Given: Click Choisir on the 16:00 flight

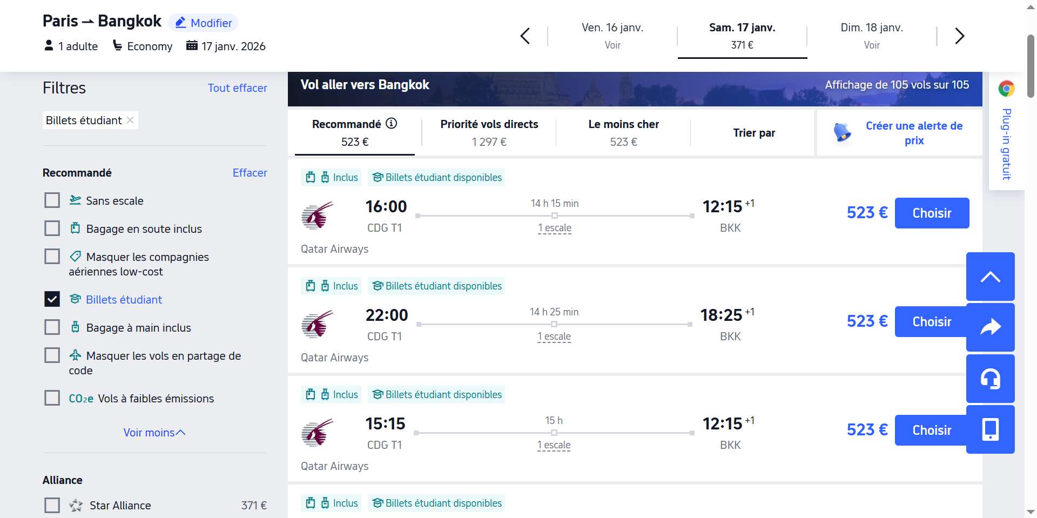Looking at the screenshot, I should (x=931, y=213).
